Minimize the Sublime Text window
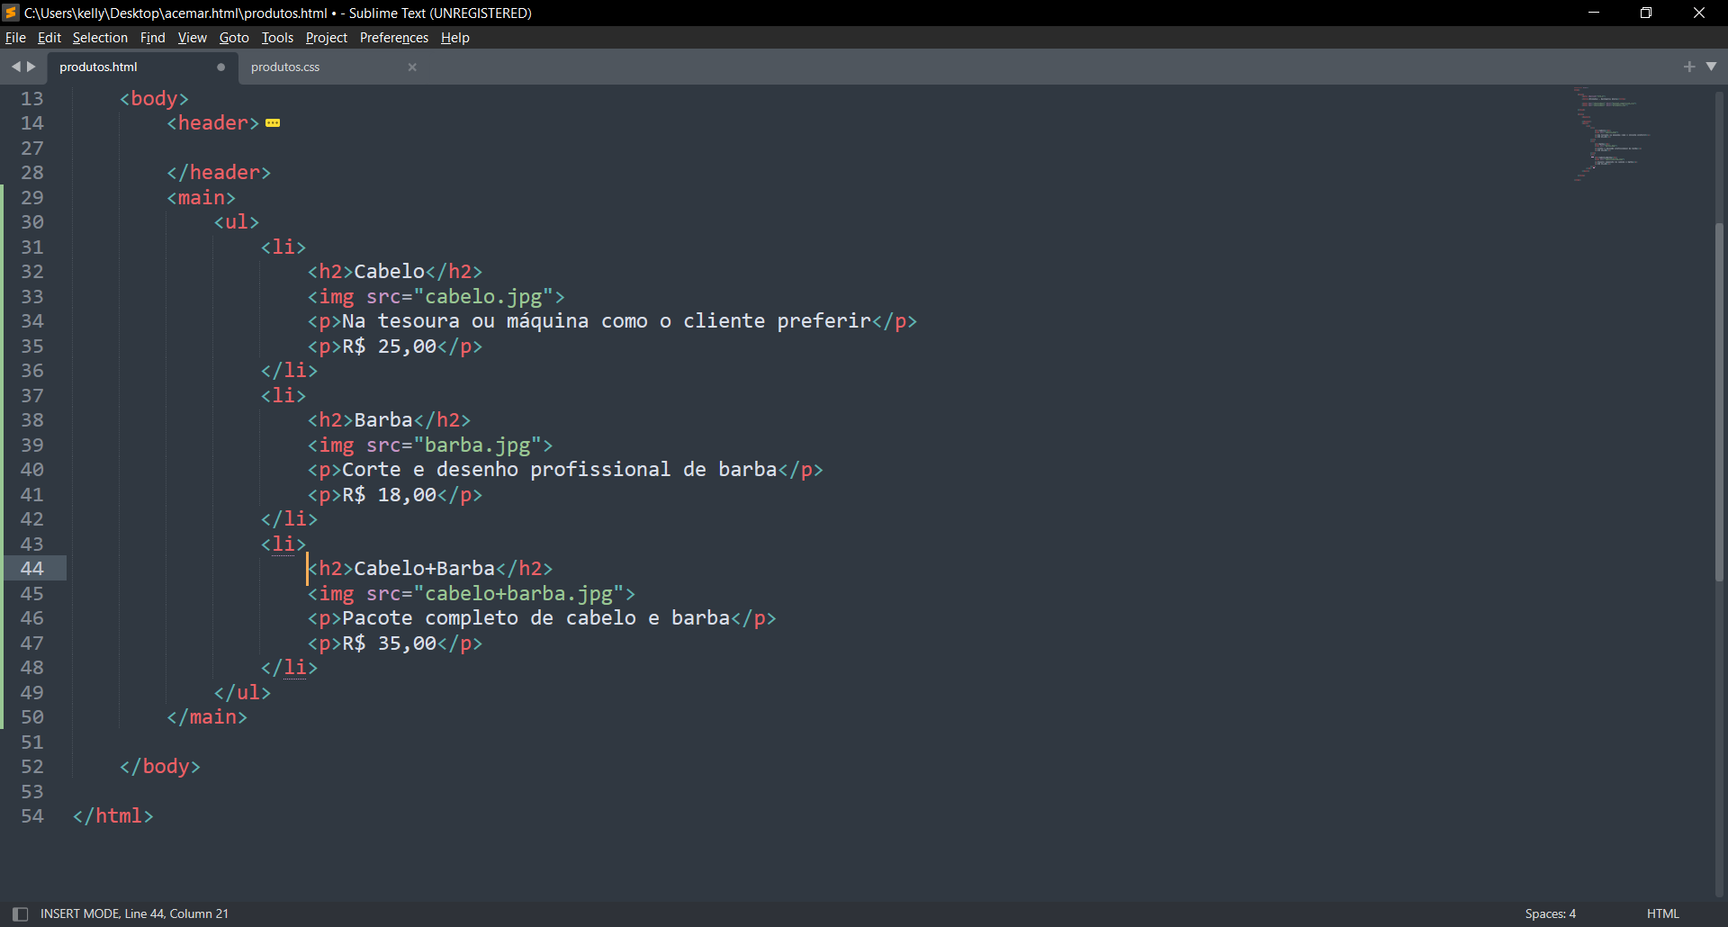This screenshot has height=927, width=1728. (x=1593, y=13)
